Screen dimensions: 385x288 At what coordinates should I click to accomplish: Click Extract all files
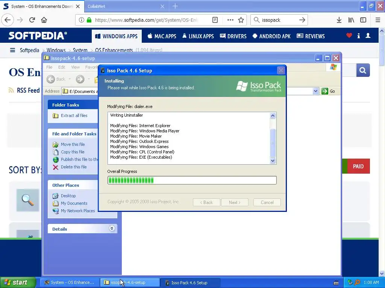click(74, 115)
